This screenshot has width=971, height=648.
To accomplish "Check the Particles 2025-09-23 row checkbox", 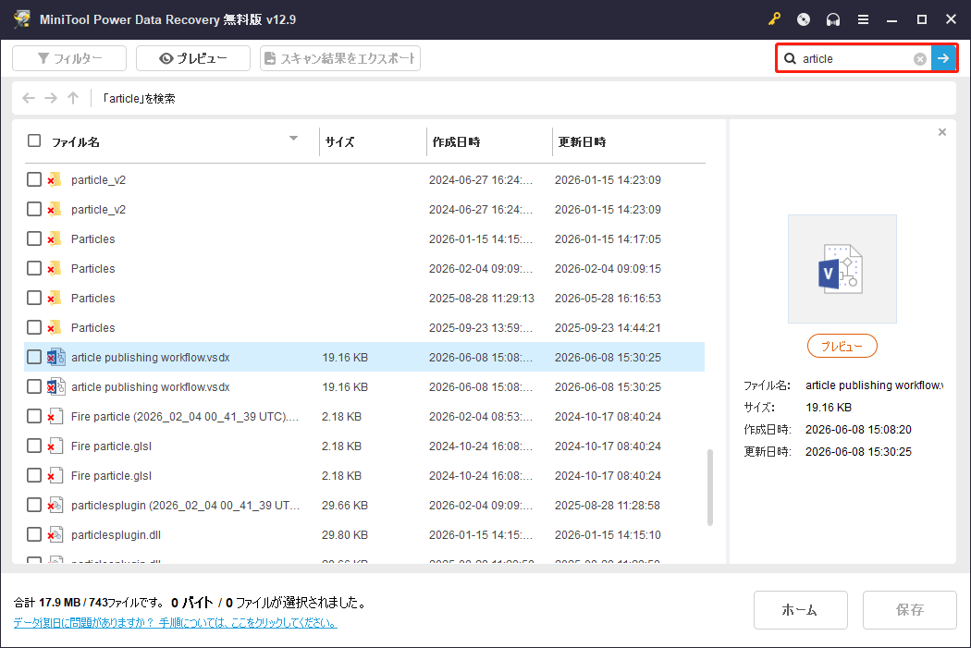I will [34, 327].
